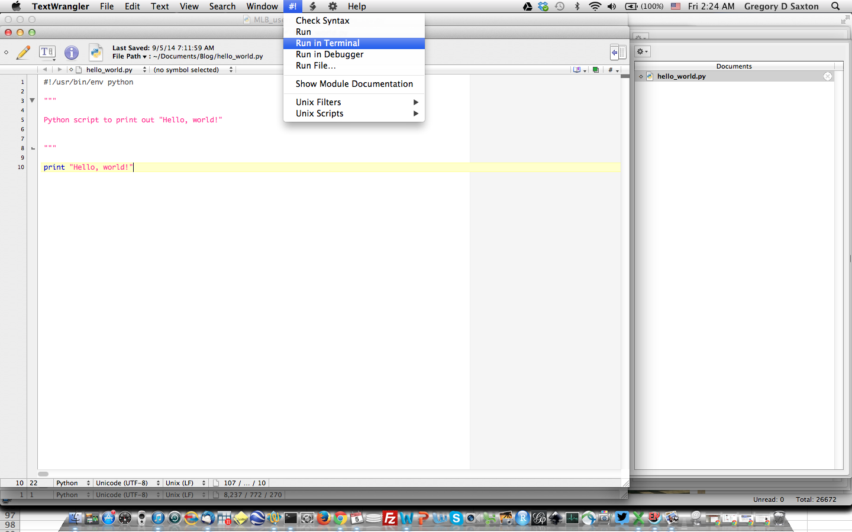Select hello_world.py in Documents drawer
The height and width of the screenshot is (532, 852).
[734, 76]
